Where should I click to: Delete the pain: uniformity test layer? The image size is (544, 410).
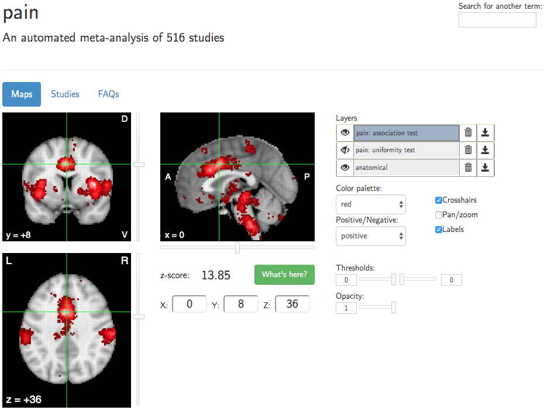click(468, 150)
